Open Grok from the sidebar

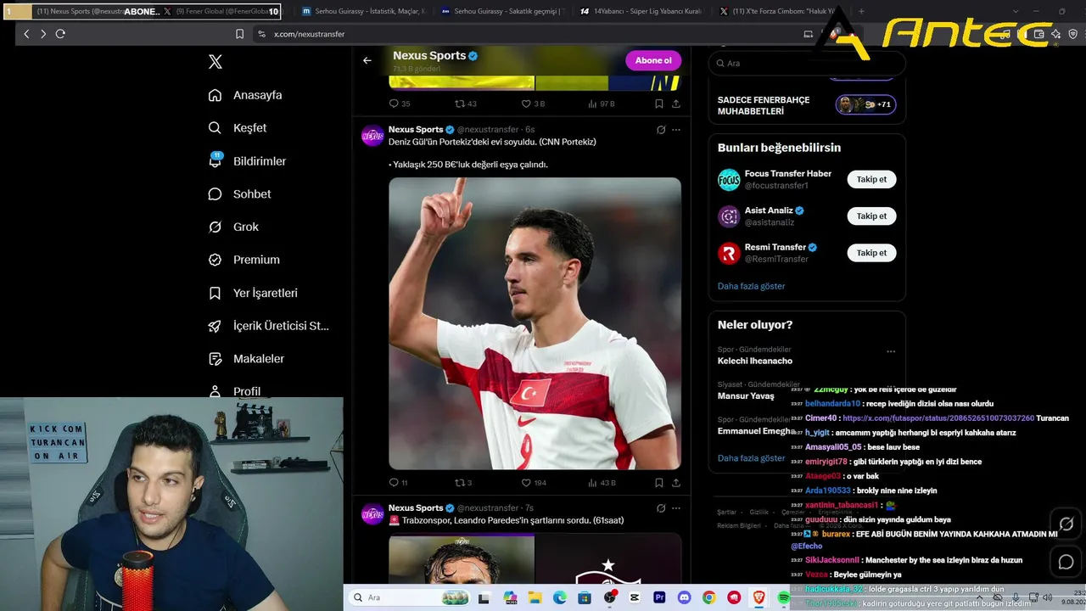click(233, 227)
